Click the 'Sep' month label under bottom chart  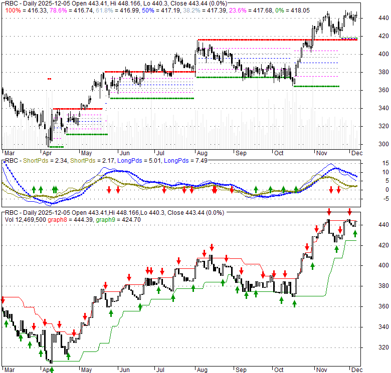click(241, 370)
